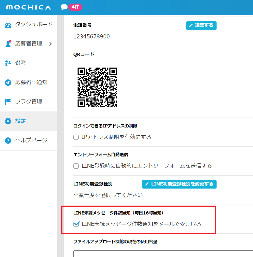Click the file upload usage capacity field

[163, 253]
